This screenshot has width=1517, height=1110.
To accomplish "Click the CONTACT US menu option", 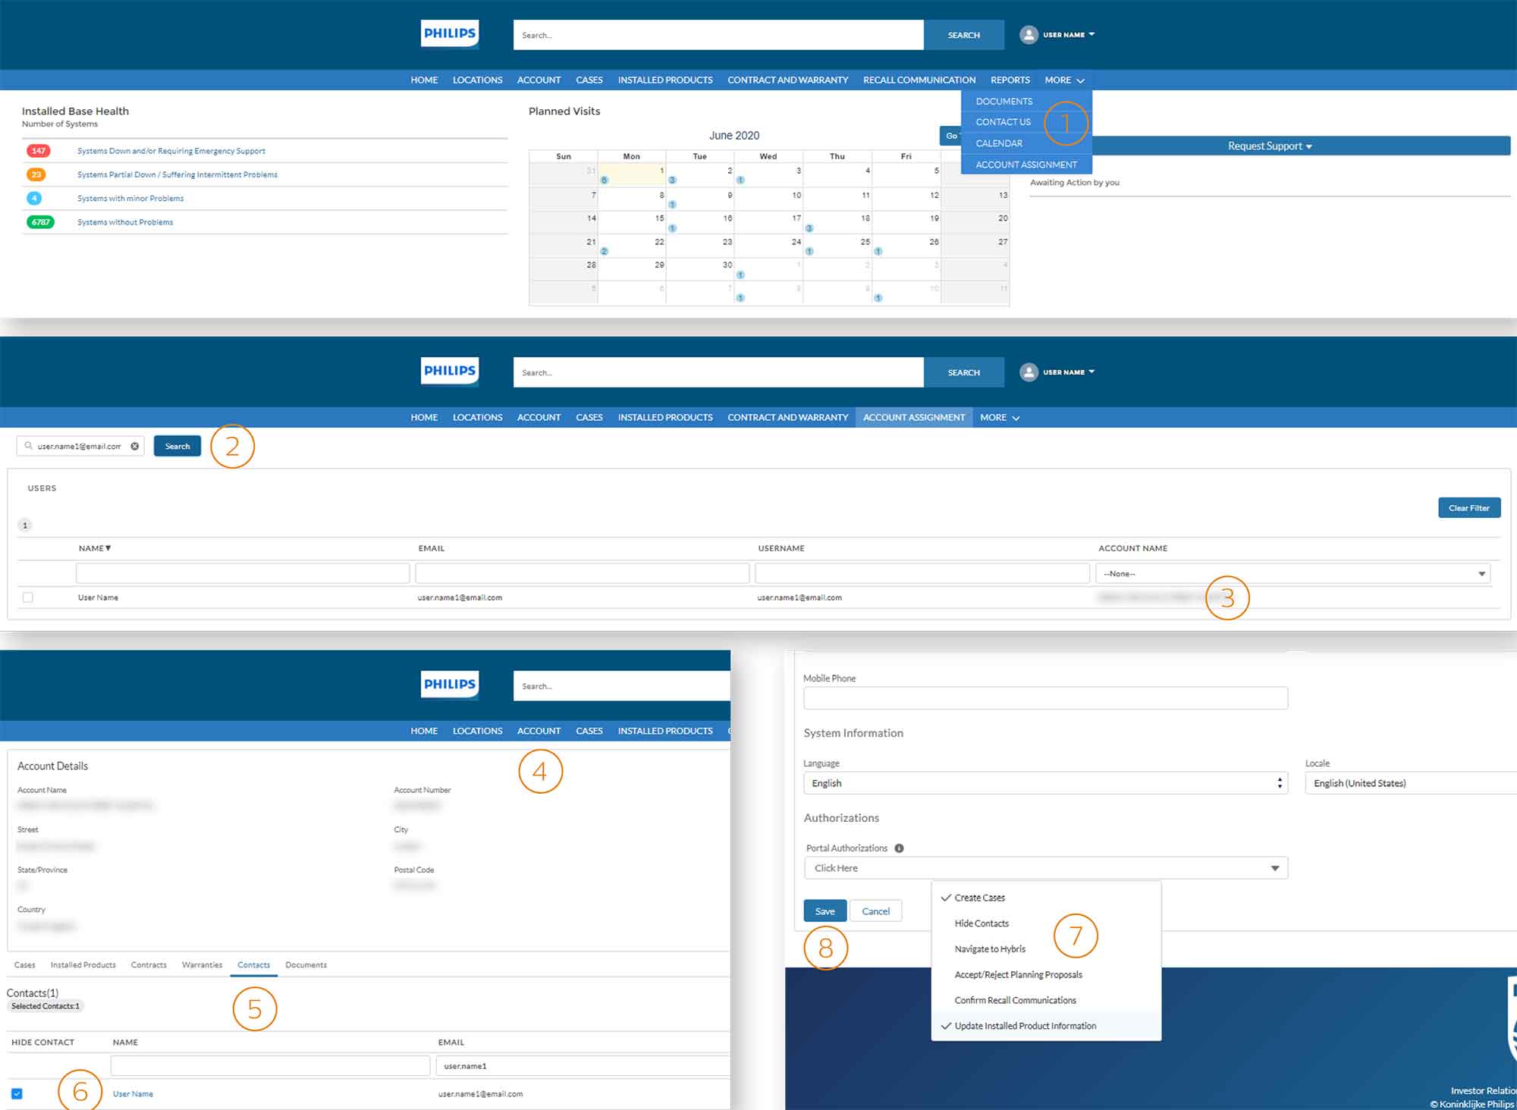I will tap(1002, 121).
